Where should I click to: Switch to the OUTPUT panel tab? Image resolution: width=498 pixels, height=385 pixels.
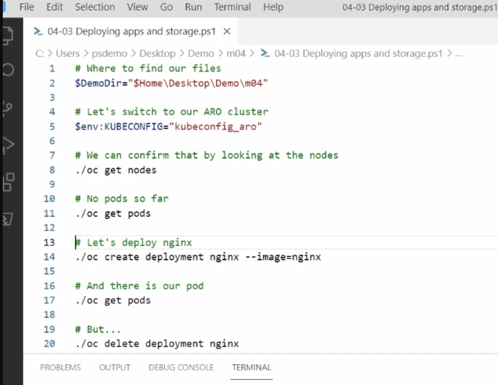pos(115,368)
